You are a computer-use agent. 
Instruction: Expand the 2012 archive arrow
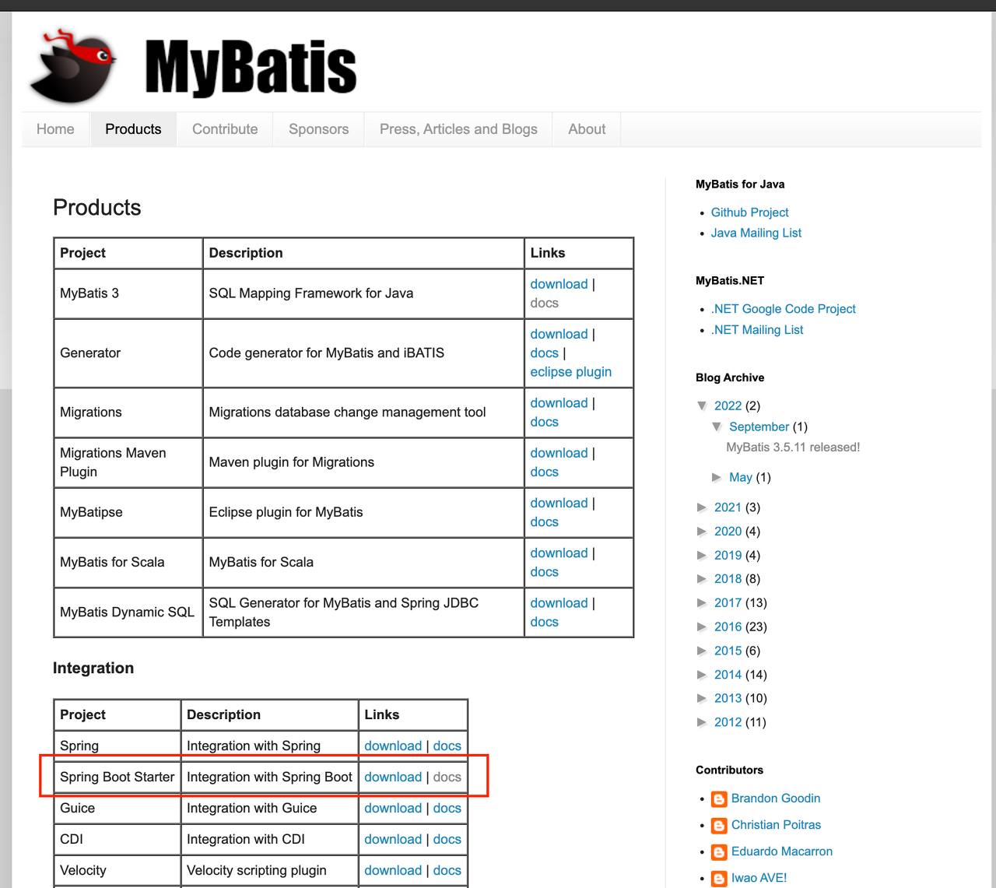pyautogui.click(x=703, y=722)
